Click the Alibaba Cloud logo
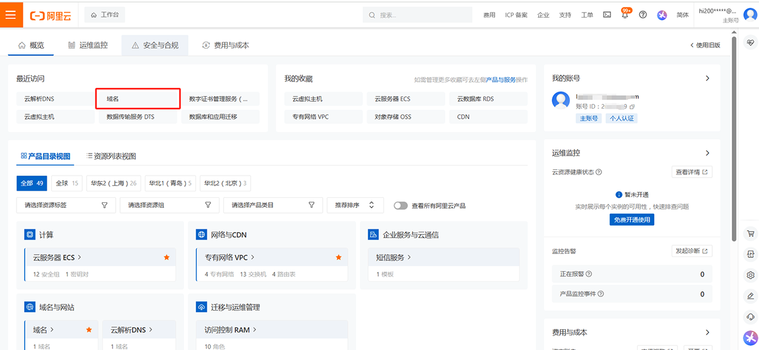The image size is (759, 350). [51, 15]
